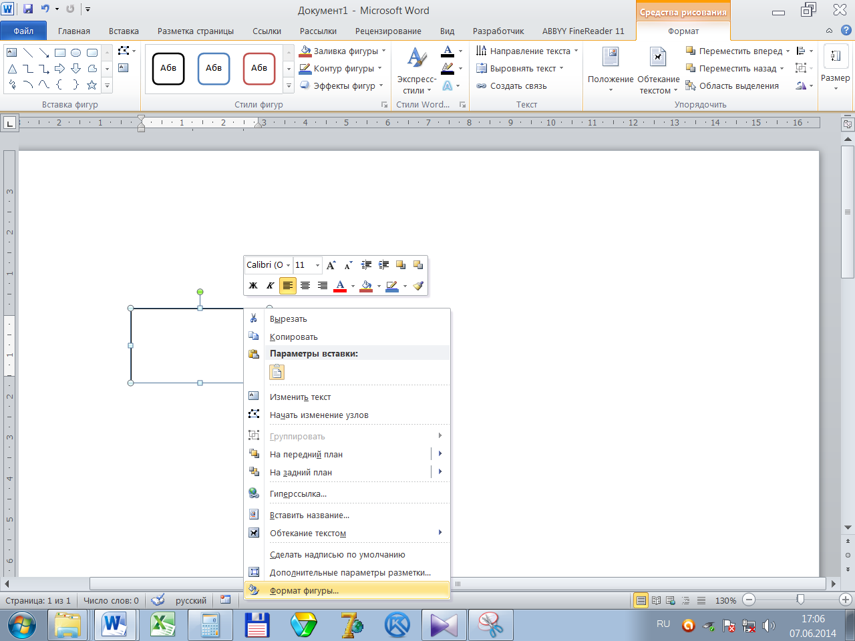Click the Область выделения button
This screenshot has width=855, height=641.
click(732, 85)
